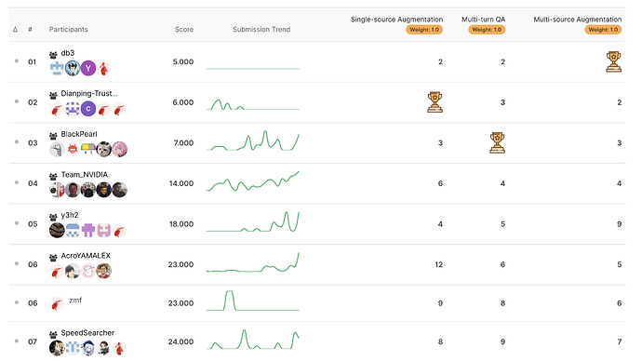Click the zmf participant's red avatar
The width and height of the screenshot is (642, 361).
coord(57,304)
